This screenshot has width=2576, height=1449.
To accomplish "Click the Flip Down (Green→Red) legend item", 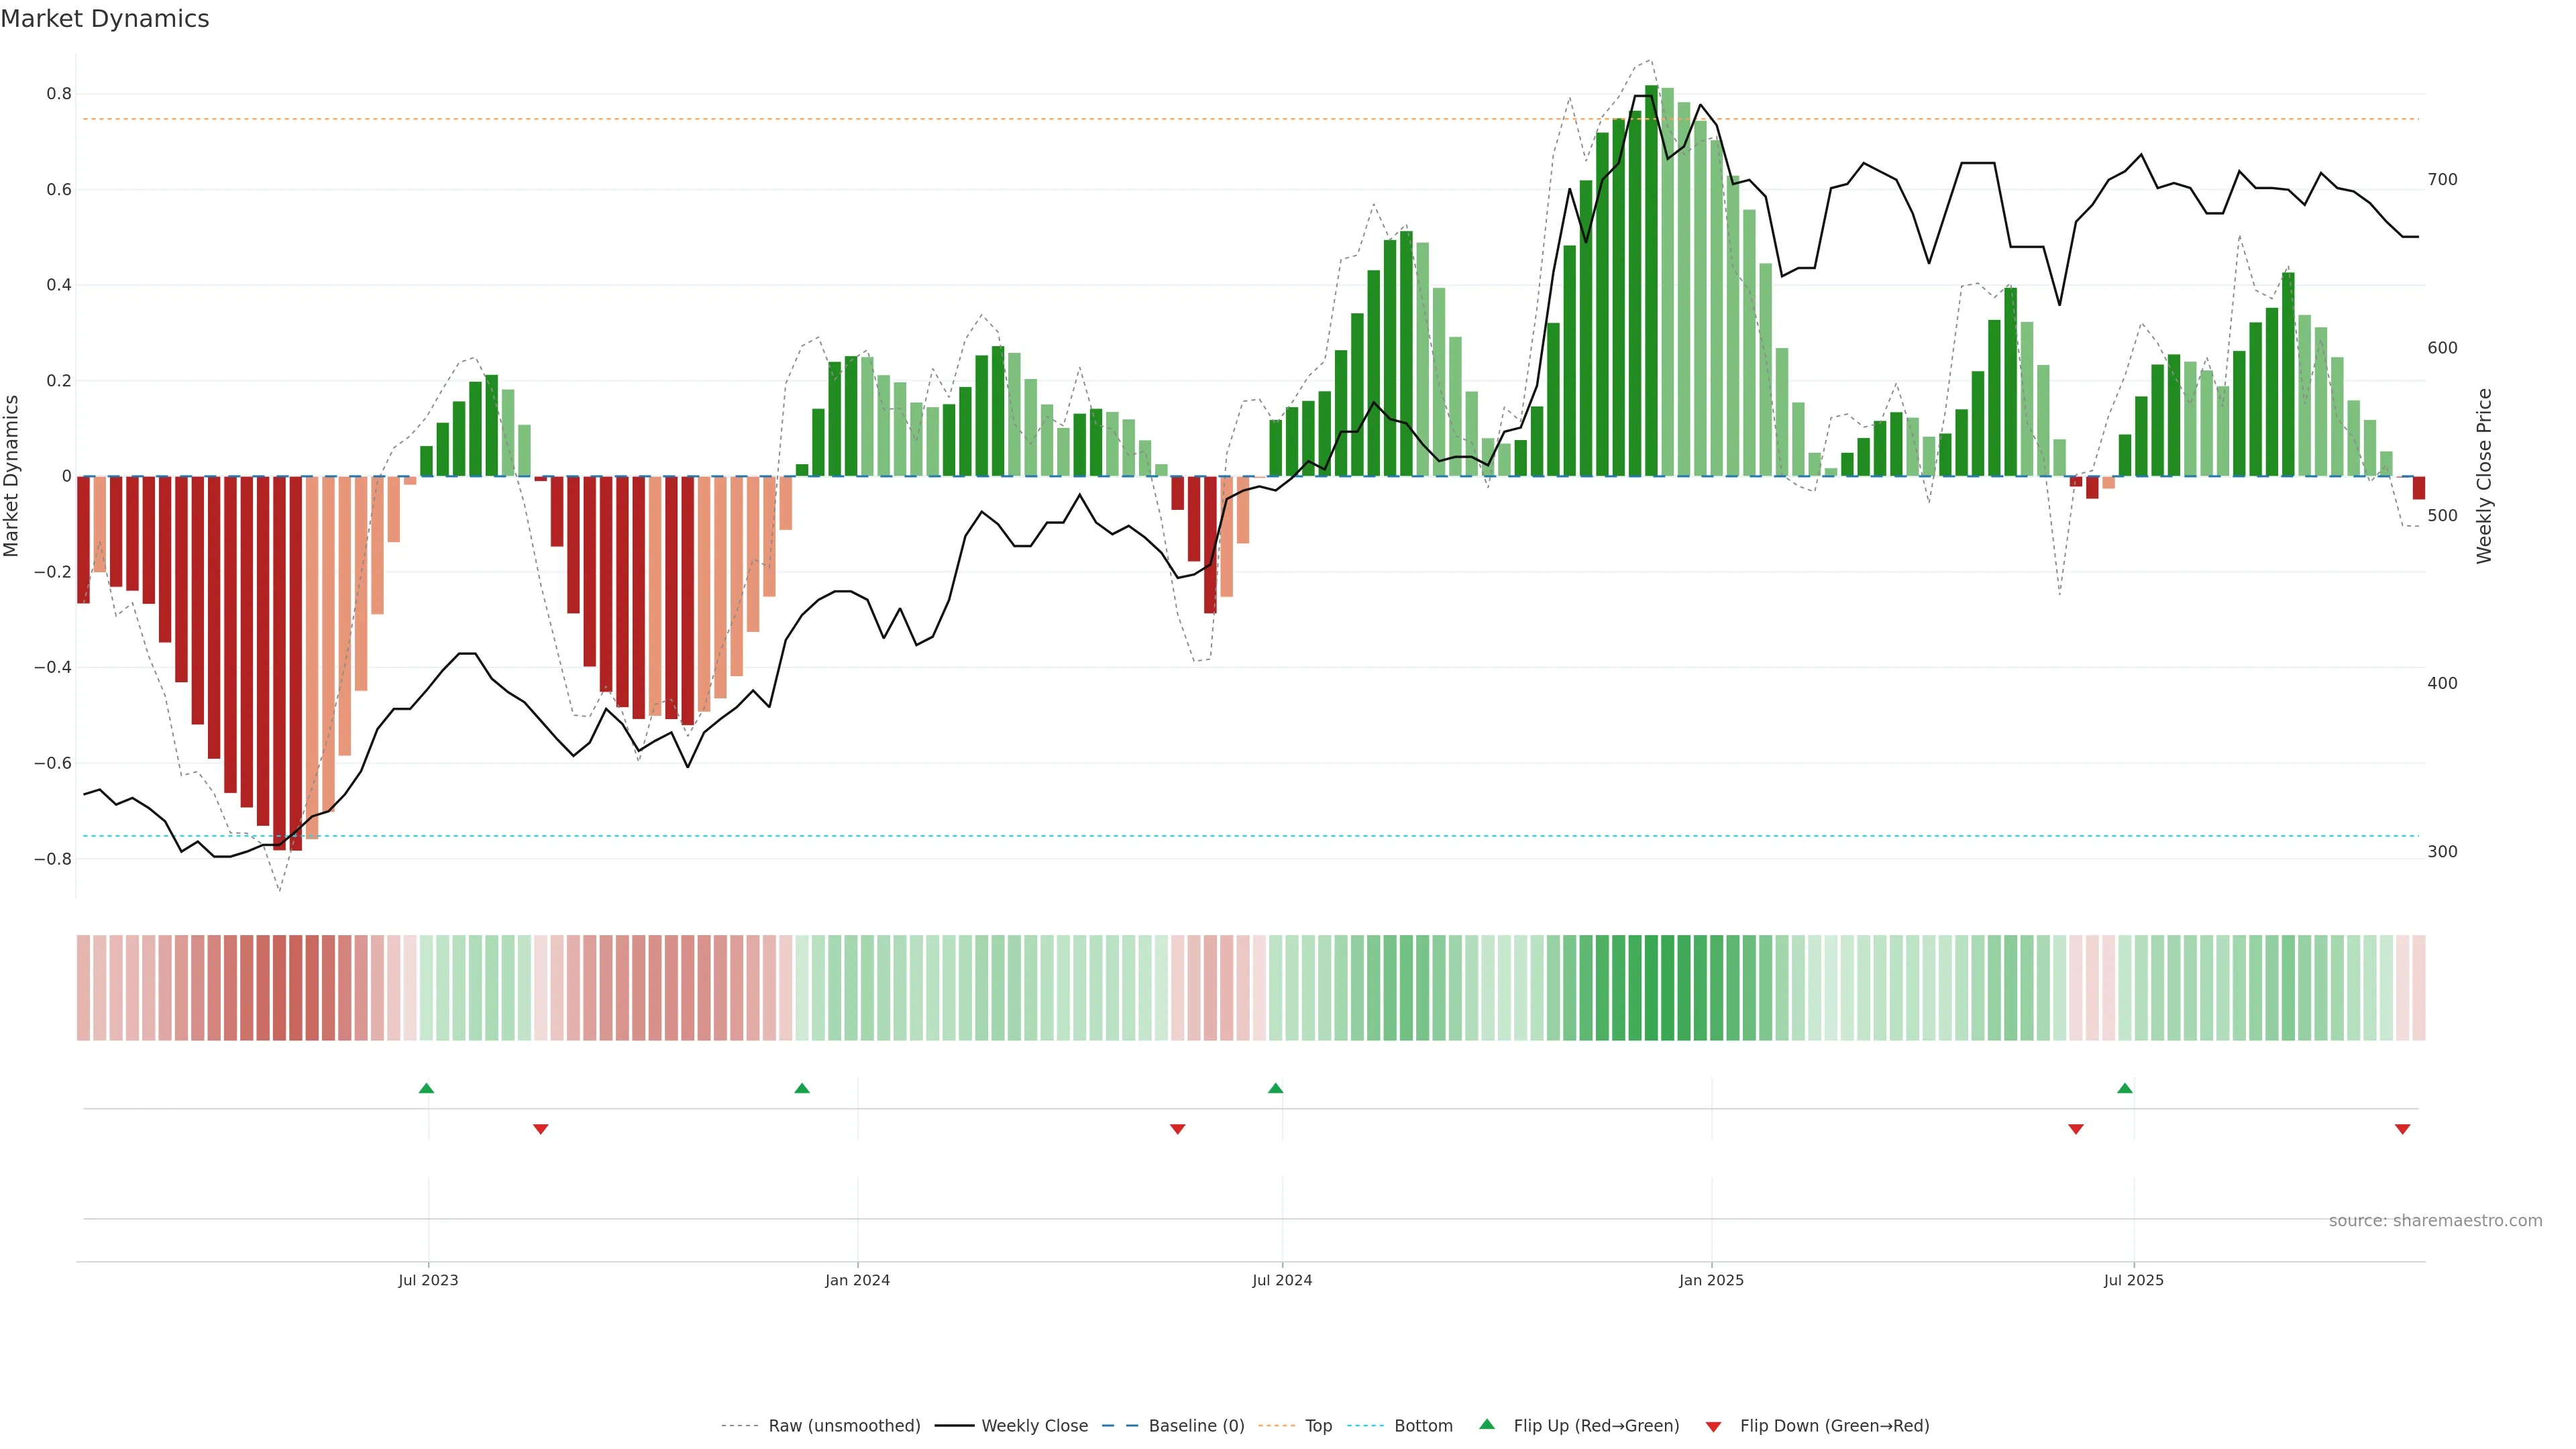I will pyautogui.click(x=1834, y=1426).
